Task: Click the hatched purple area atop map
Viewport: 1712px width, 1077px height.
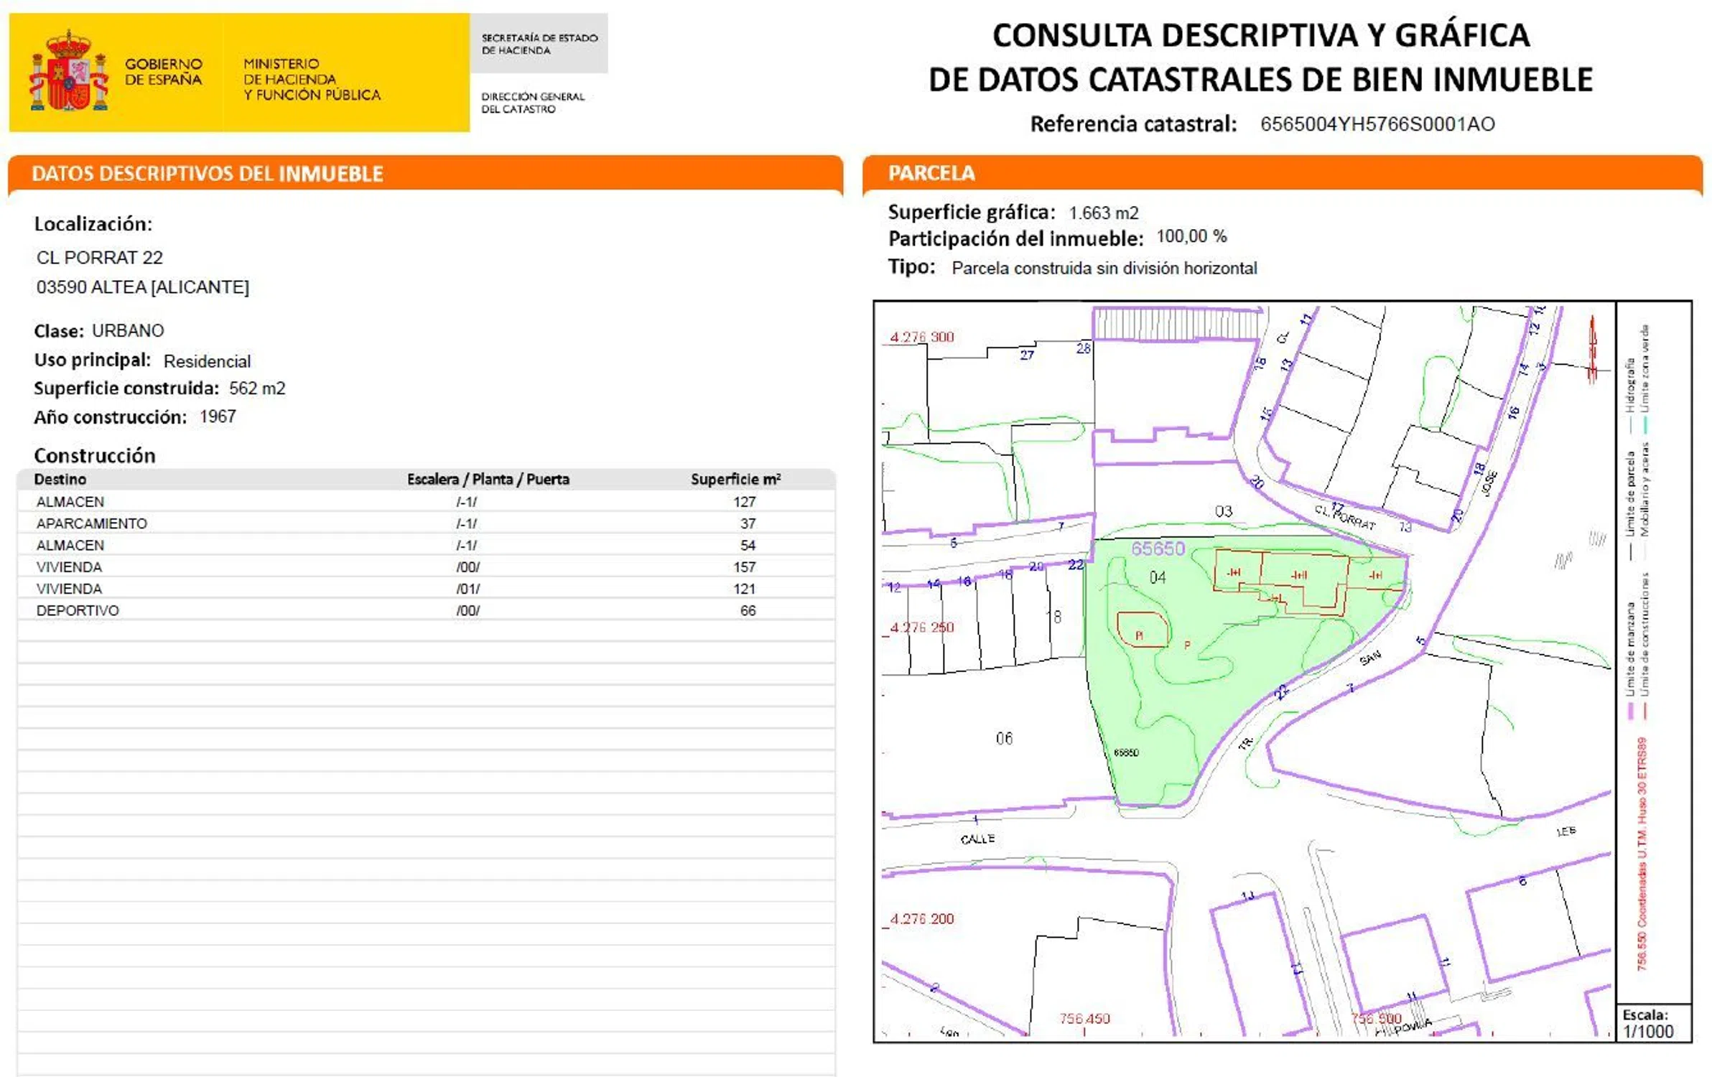Action: (1176, 324)
